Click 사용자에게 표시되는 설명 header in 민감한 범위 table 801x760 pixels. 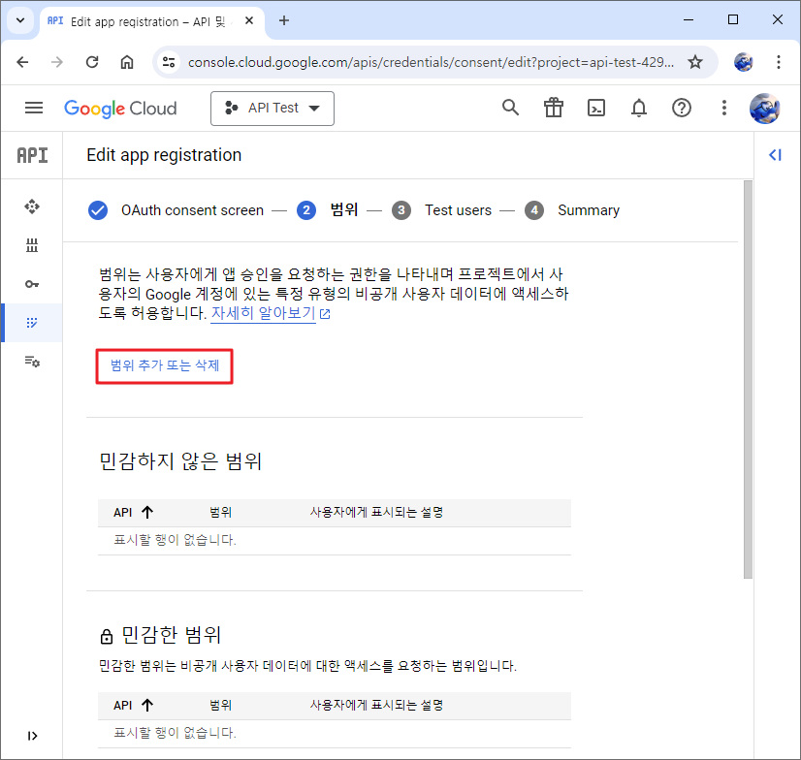pos(376,706)
